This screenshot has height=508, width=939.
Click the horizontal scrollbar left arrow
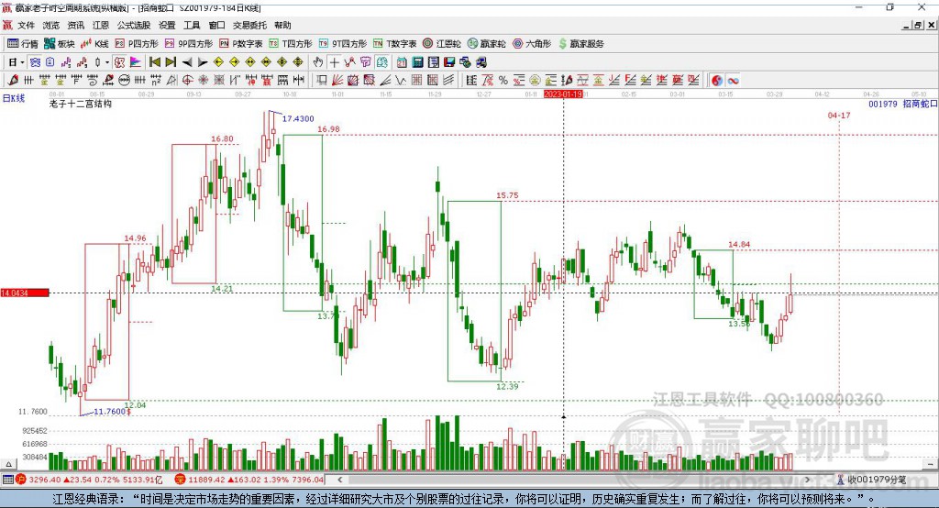coord(339,480)
